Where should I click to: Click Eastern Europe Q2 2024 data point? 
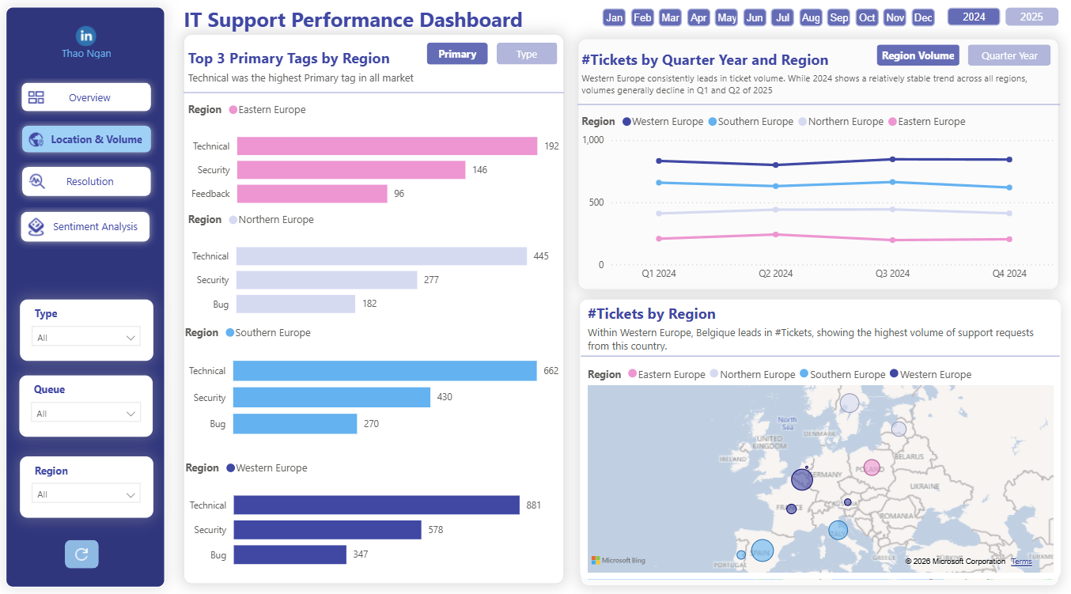(776, 234)
